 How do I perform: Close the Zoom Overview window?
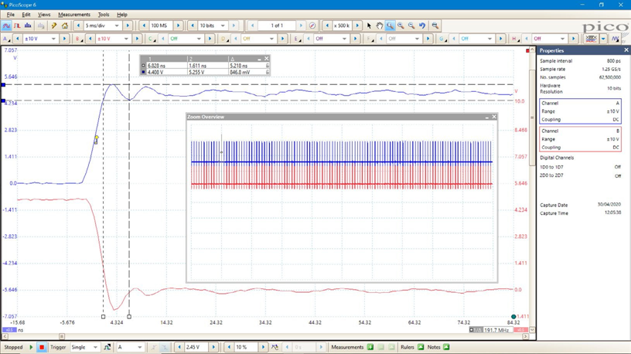[x=494, y=117]
